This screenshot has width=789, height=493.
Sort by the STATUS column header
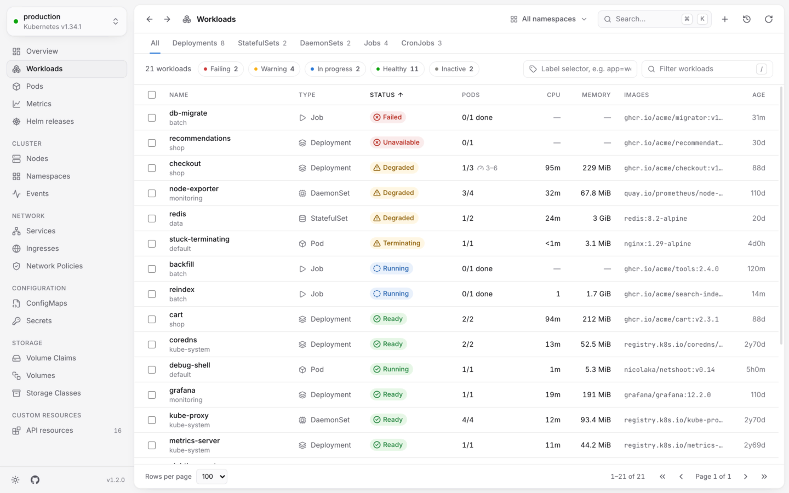point(386,95)
